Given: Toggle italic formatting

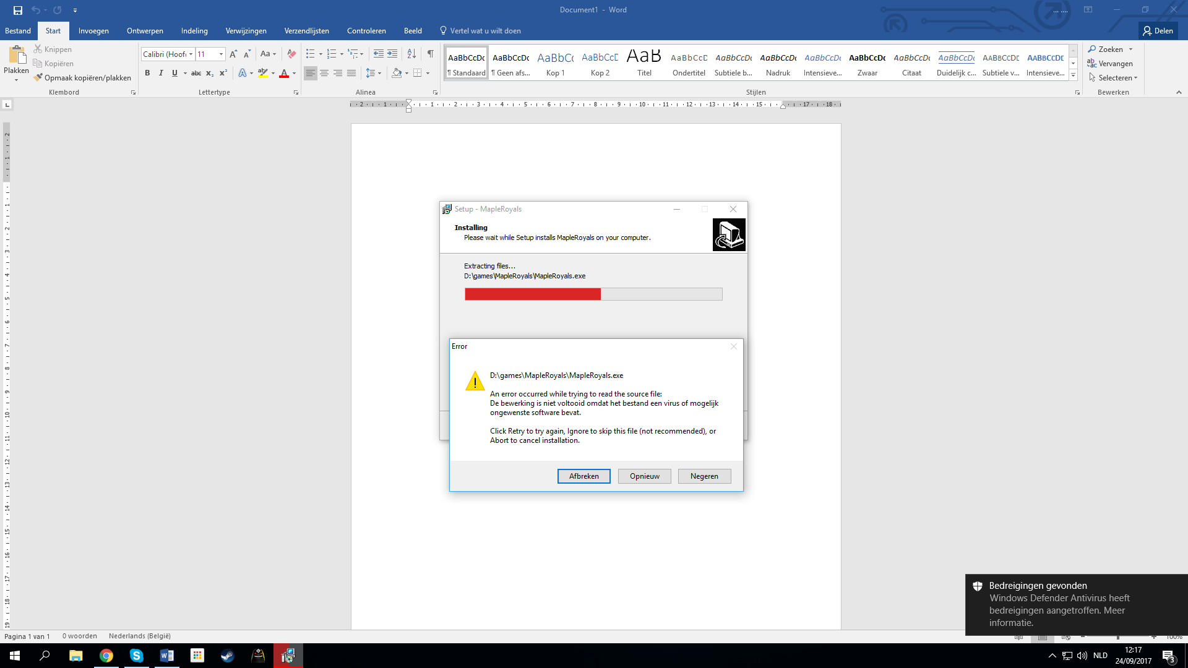Looking at the screenshot, I should click(x=161, y=73).
